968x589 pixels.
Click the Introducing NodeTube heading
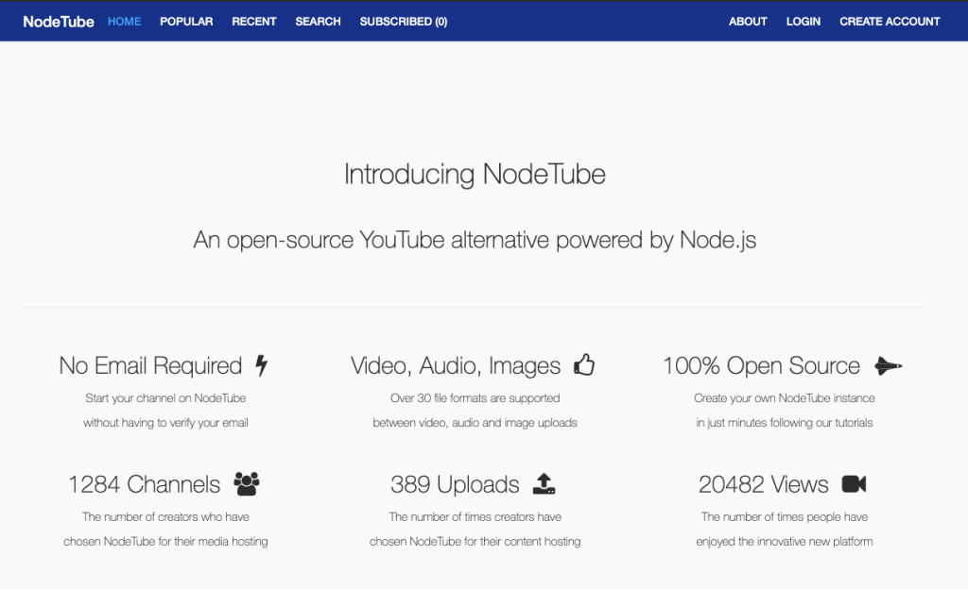point(476,174)
